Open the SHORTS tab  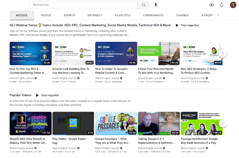69,16
